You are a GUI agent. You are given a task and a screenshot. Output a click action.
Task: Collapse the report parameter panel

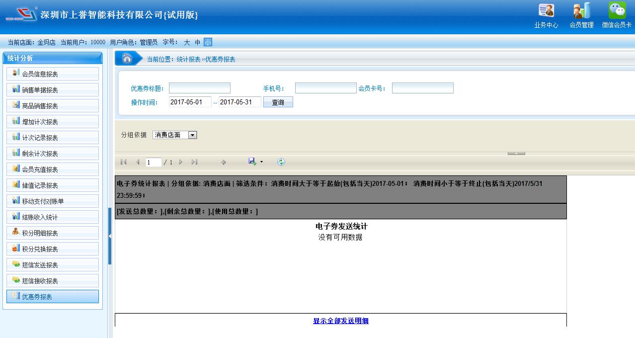tap(516, 153)
